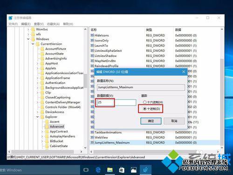This screenshot has width=233, height=175.
Task: Open the 编辑(E) menu
Action: (x=26, y=24)
